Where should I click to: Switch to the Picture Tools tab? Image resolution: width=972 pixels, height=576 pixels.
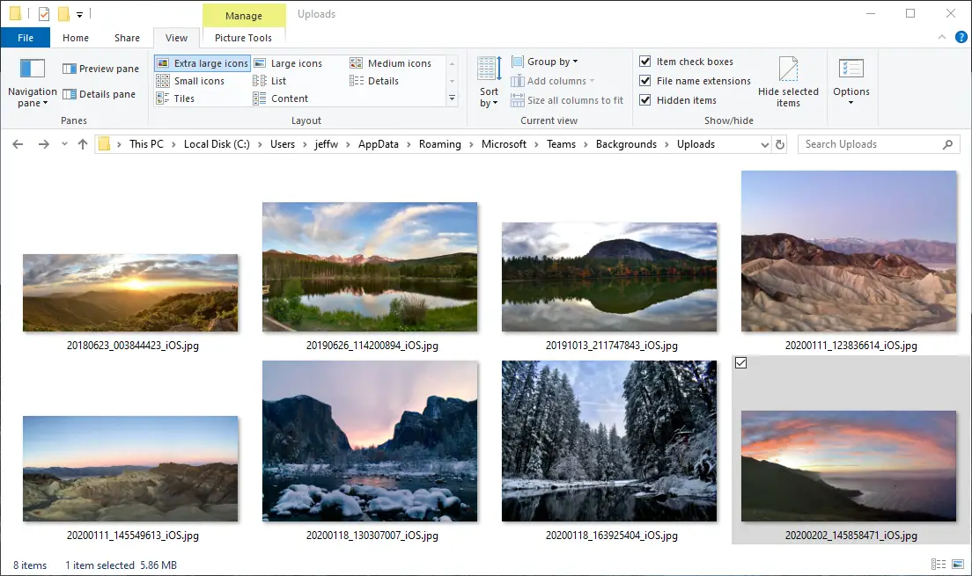click(x=243, y=38)
